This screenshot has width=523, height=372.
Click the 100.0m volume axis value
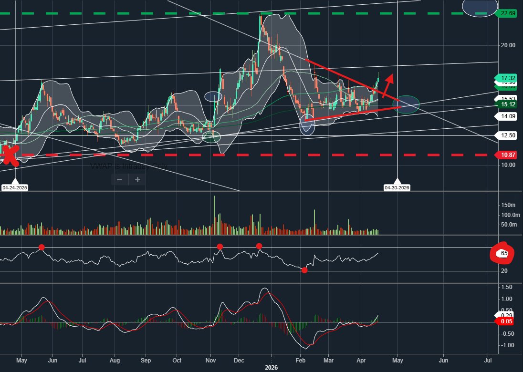click(511, 215)
